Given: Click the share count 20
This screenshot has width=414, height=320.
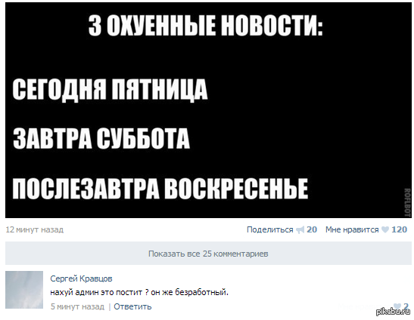Looking at the screenshot, I should 312,229.
